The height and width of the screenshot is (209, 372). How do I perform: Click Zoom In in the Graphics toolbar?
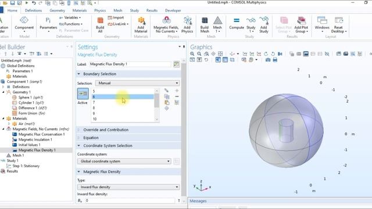192,54
